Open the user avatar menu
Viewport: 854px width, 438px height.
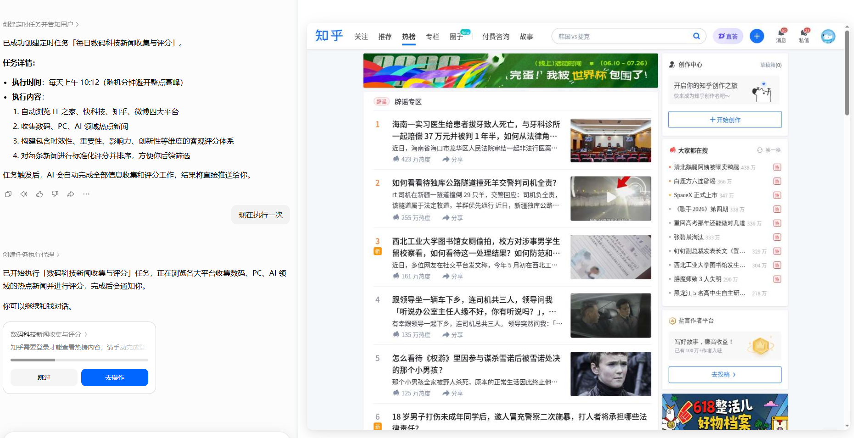tap(828, 36)
